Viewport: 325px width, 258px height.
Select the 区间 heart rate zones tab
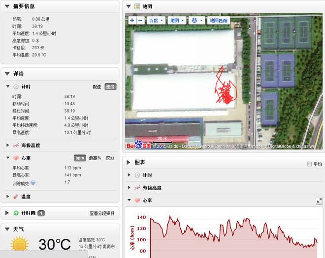[x=110, y=158]
